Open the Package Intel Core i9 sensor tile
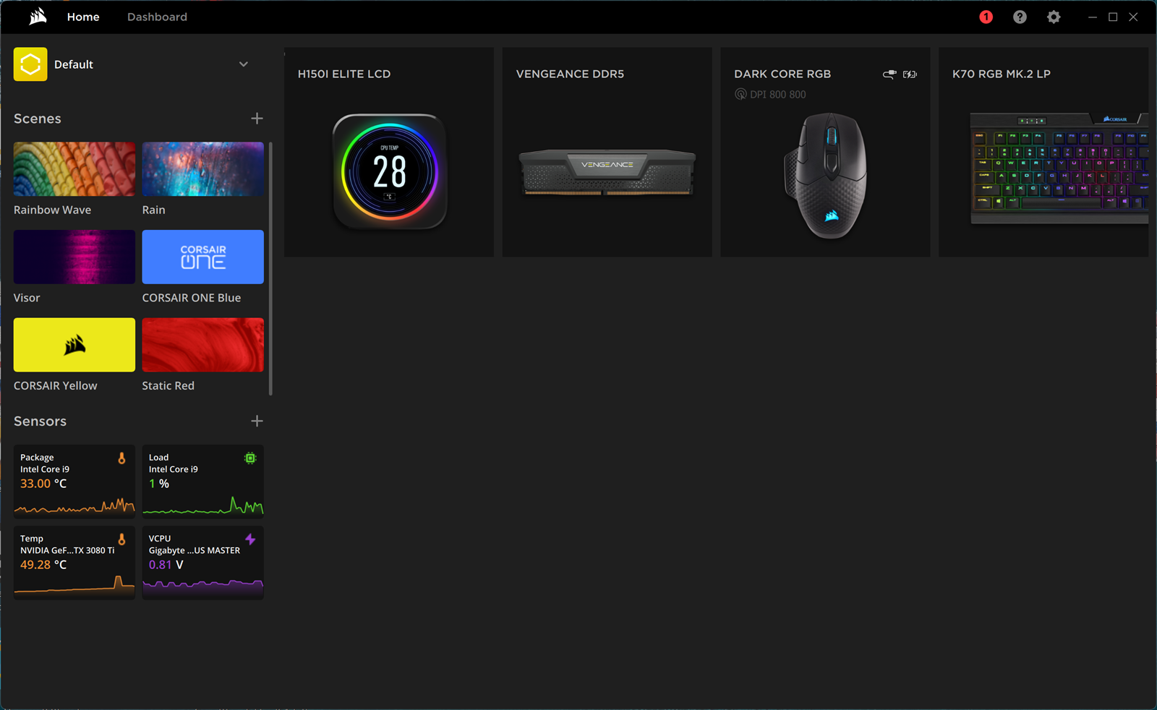 coord(74,482)
